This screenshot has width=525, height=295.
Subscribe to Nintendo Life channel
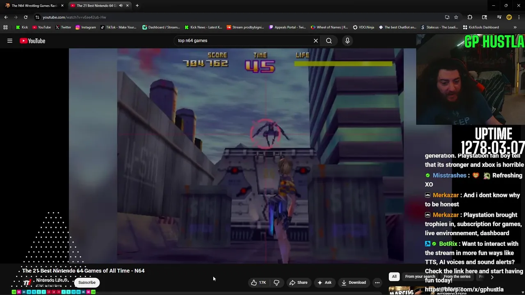[x=87, y=282]
